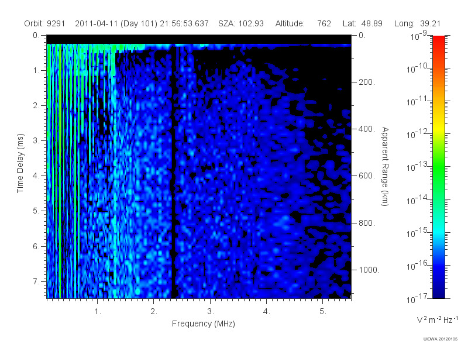The image size is (468, 351).
Task: Click the 7. tick on the time delay axis
Action: [36, 281]
